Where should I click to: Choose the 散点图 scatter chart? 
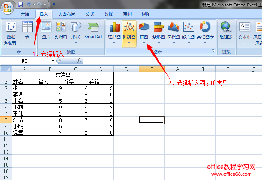[x=188, y=34]
